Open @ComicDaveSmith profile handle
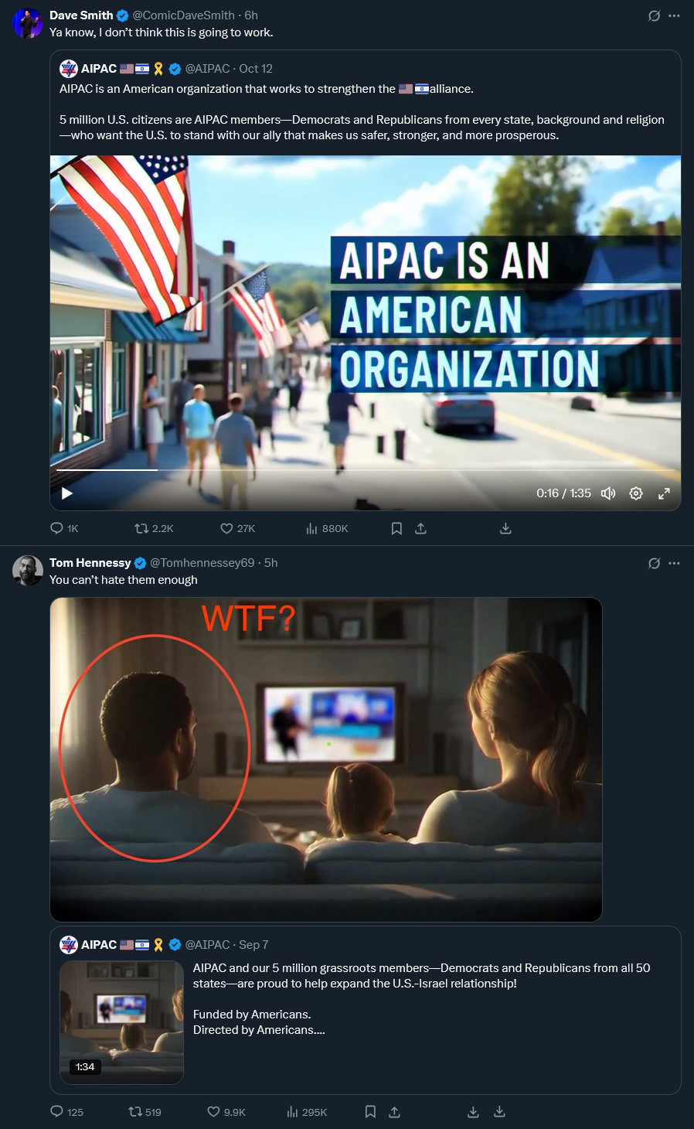Screen dimensions: 694x1129 [183, 15]
